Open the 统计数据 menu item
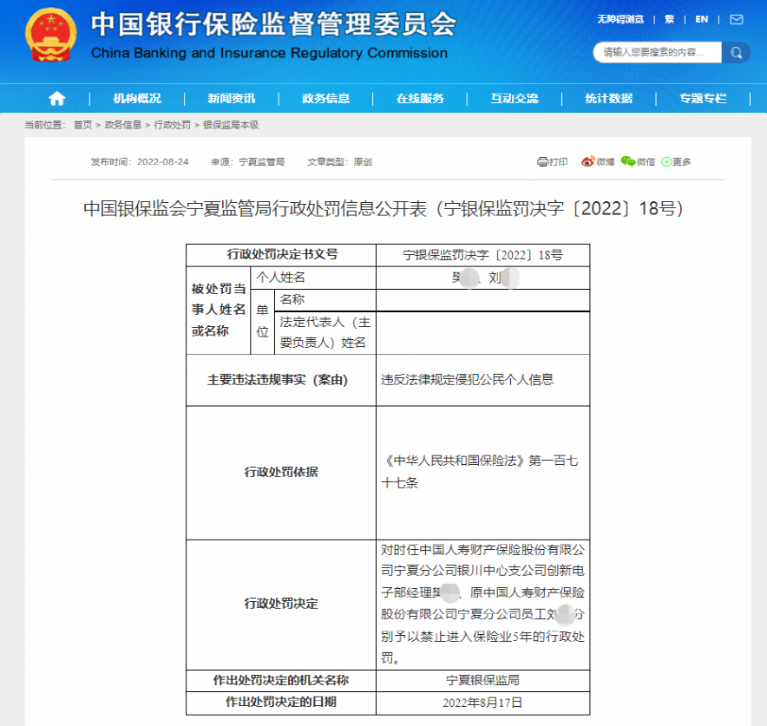This screenshot has width=767, height=726. [x=611, y=98]
